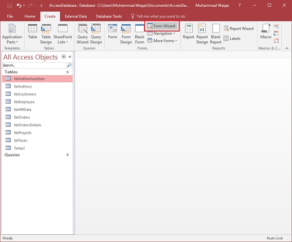Open the Report Wizard
The image size is (292, 242).
pyautogui.click(x=238, y=28)
